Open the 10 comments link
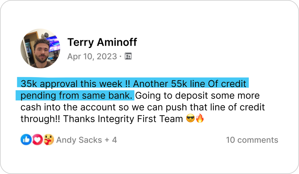Viewport: 299px width, 174px height. tap(252, 140)
